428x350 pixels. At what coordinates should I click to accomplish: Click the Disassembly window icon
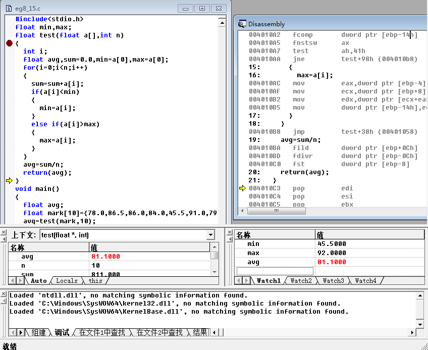point(242,24)
